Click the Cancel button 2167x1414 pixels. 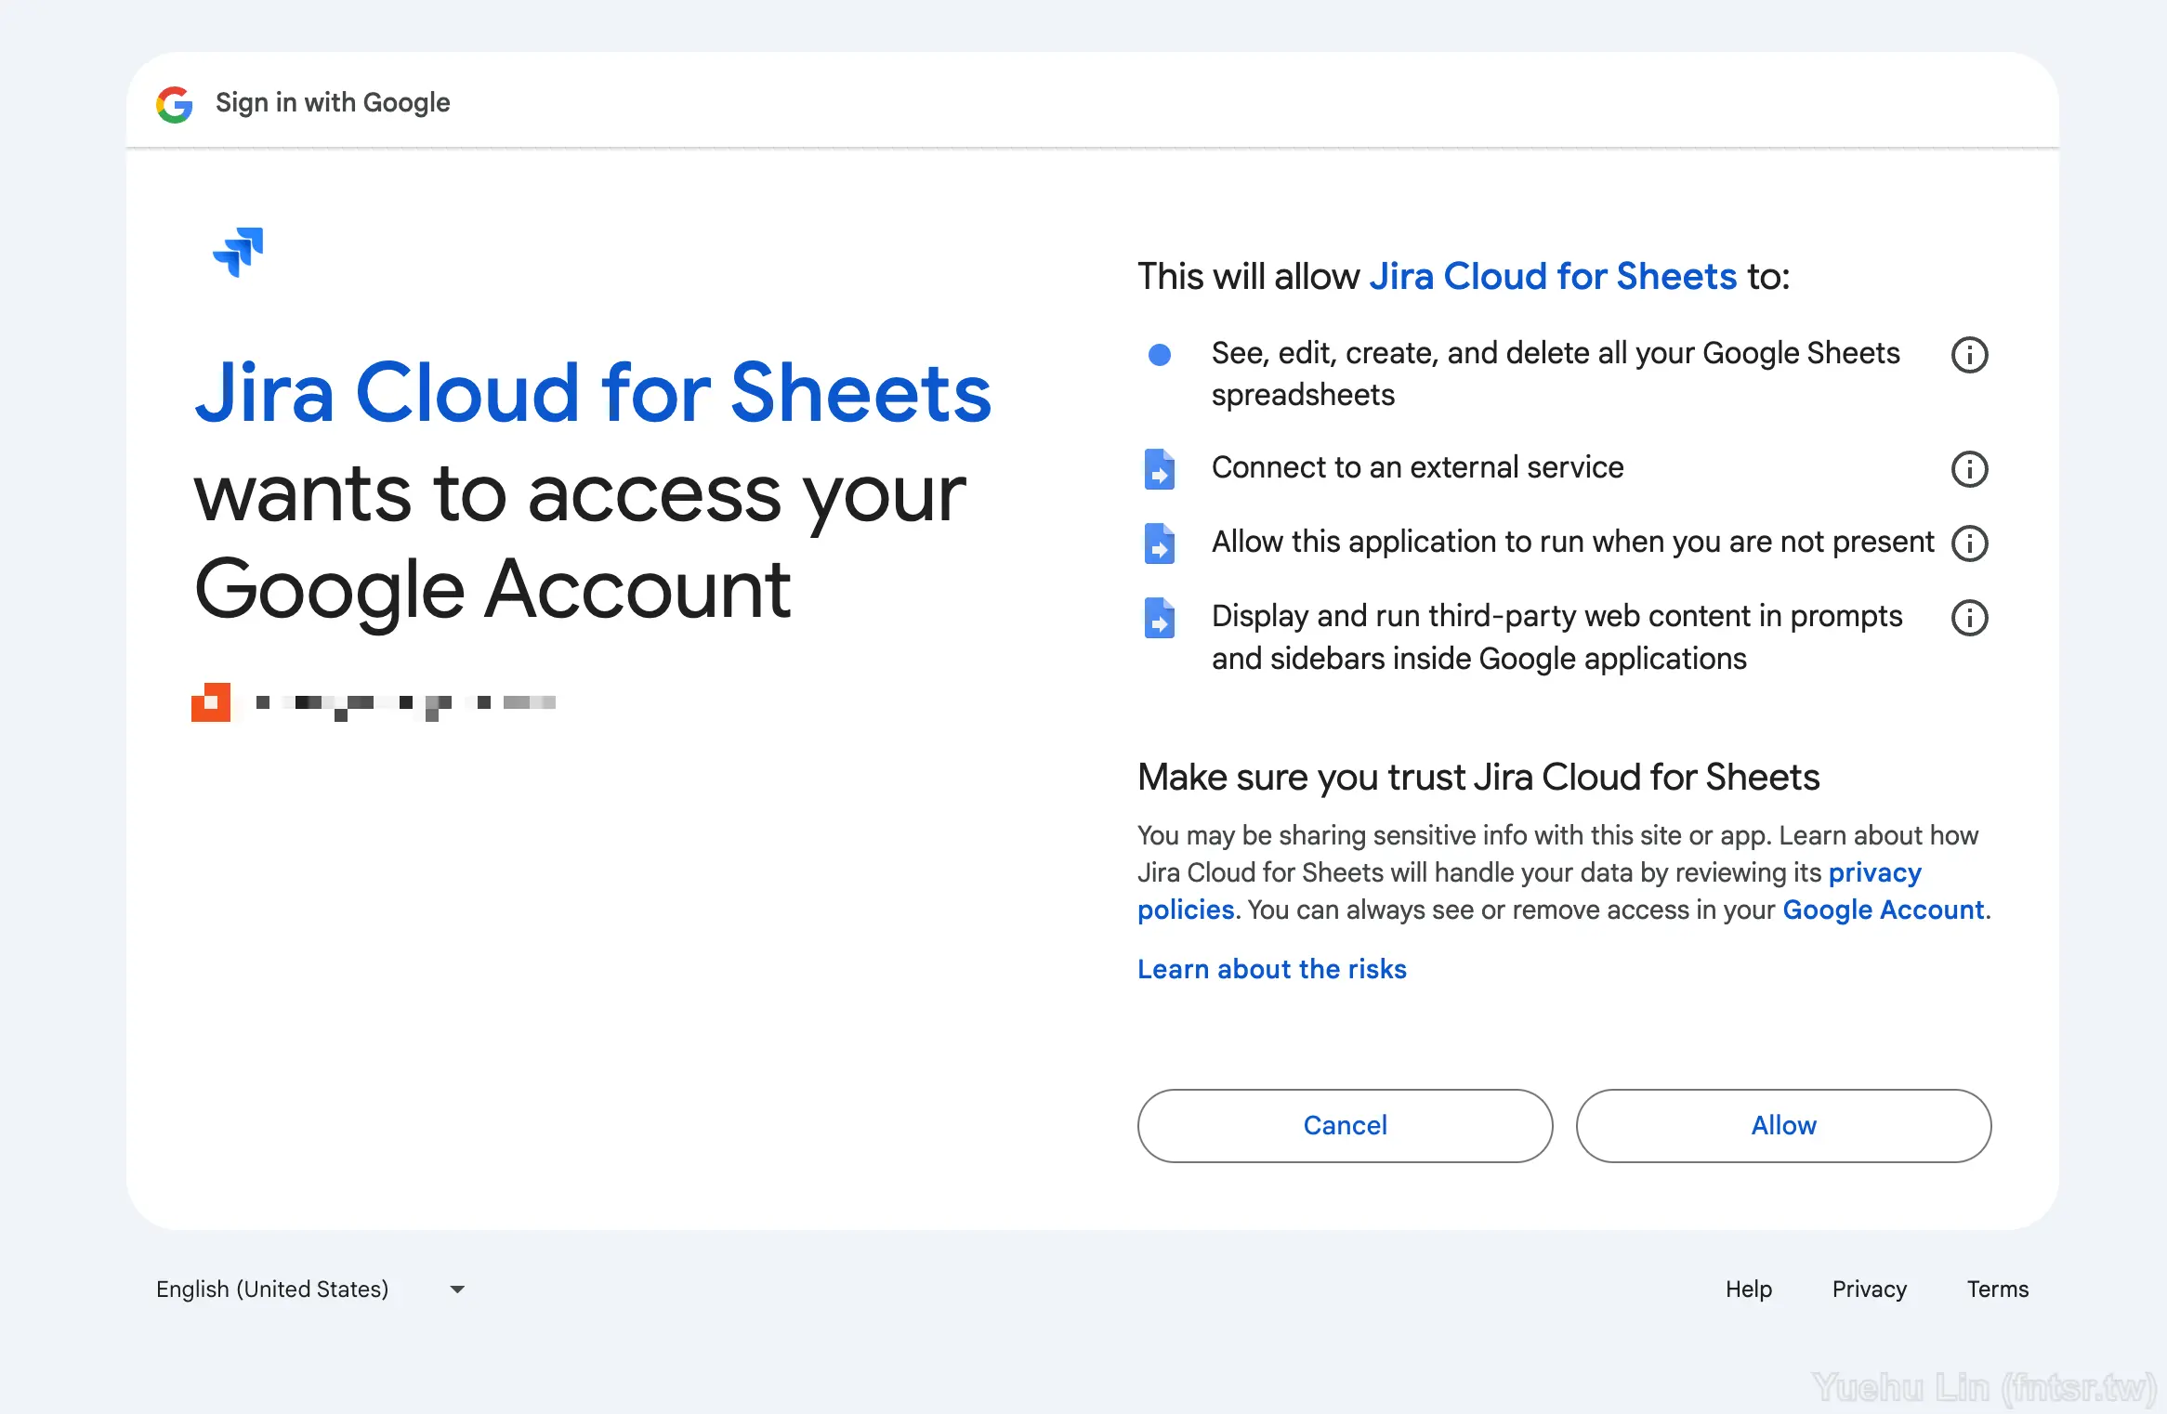tap(1345, 1125)
